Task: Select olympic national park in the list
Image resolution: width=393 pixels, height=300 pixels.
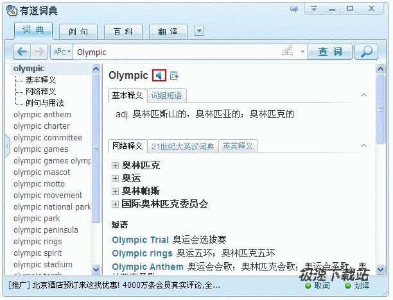Action: pyautogui.click(x=52, y=207)
